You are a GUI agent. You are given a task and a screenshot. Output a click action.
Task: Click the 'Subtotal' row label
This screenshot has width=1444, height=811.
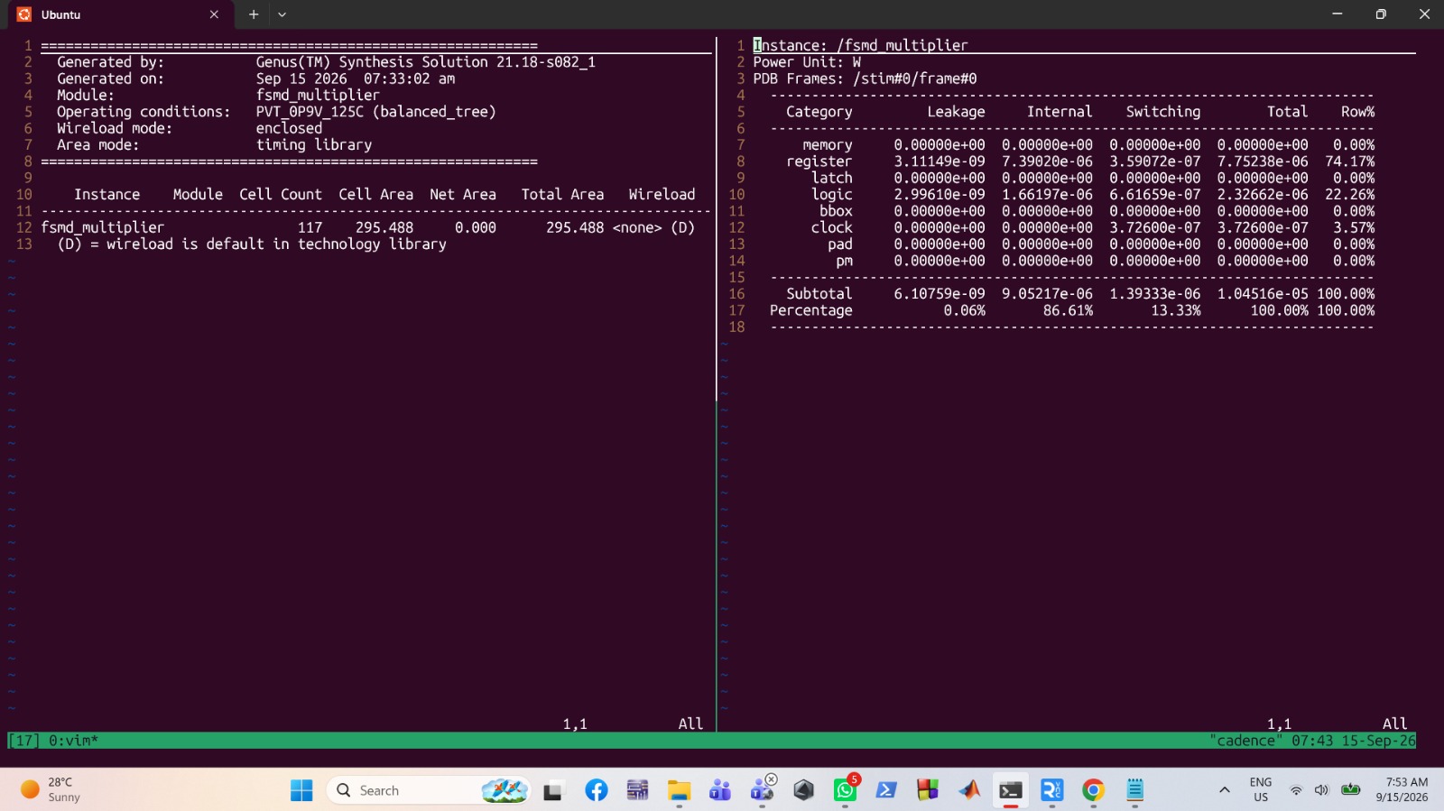click(x=819, y=293)
